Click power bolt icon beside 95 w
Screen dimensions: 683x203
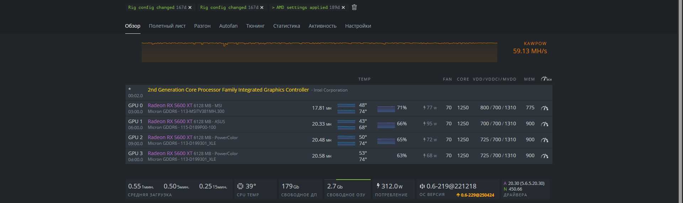424,124
